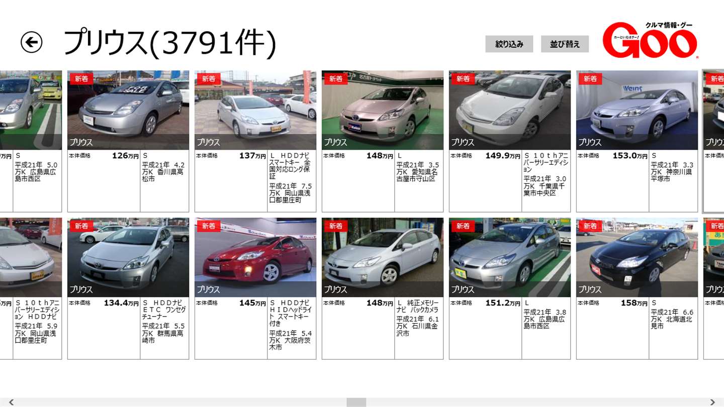724x407 pixels.
Task: Open the 137万円 Prius photo
Action: click(x=255, y=110)
